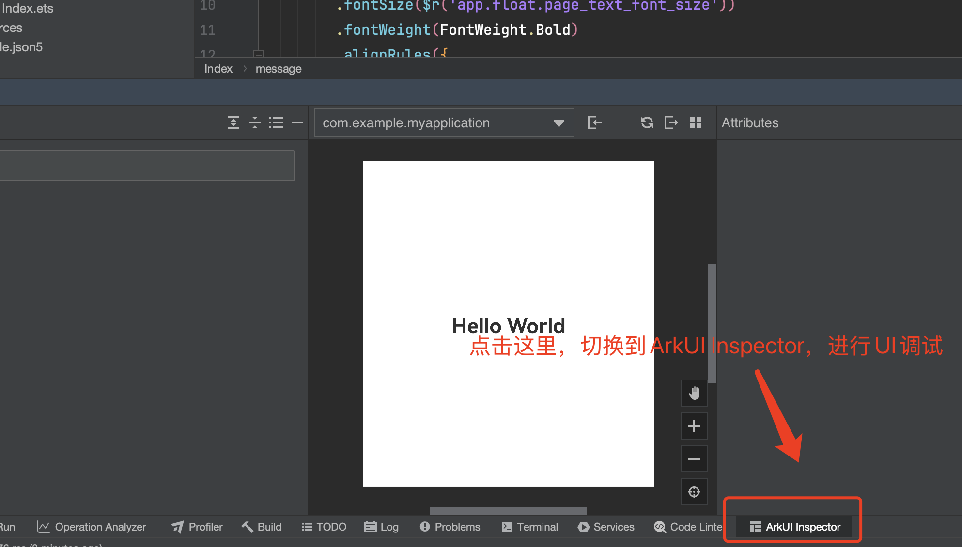Collapse code block at line 12 fold marker

pyautogui.click(x=259, y=53)
